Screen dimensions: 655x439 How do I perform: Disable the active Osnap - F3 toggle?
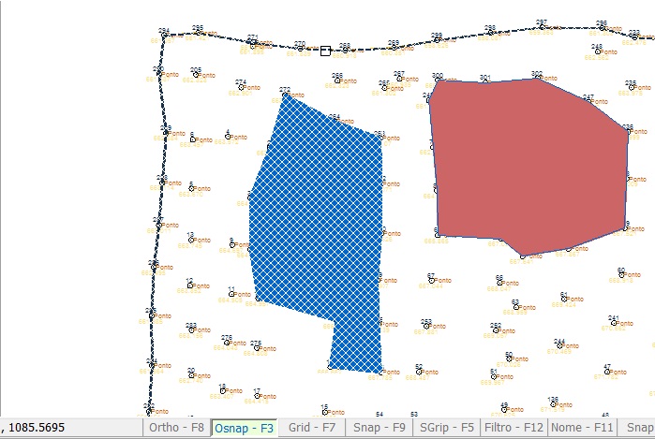[244, 428]
